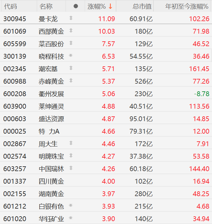Click the arrow icon beside 周大生
The width and height of the screenshot is (212, 224).
coord(71,143)
